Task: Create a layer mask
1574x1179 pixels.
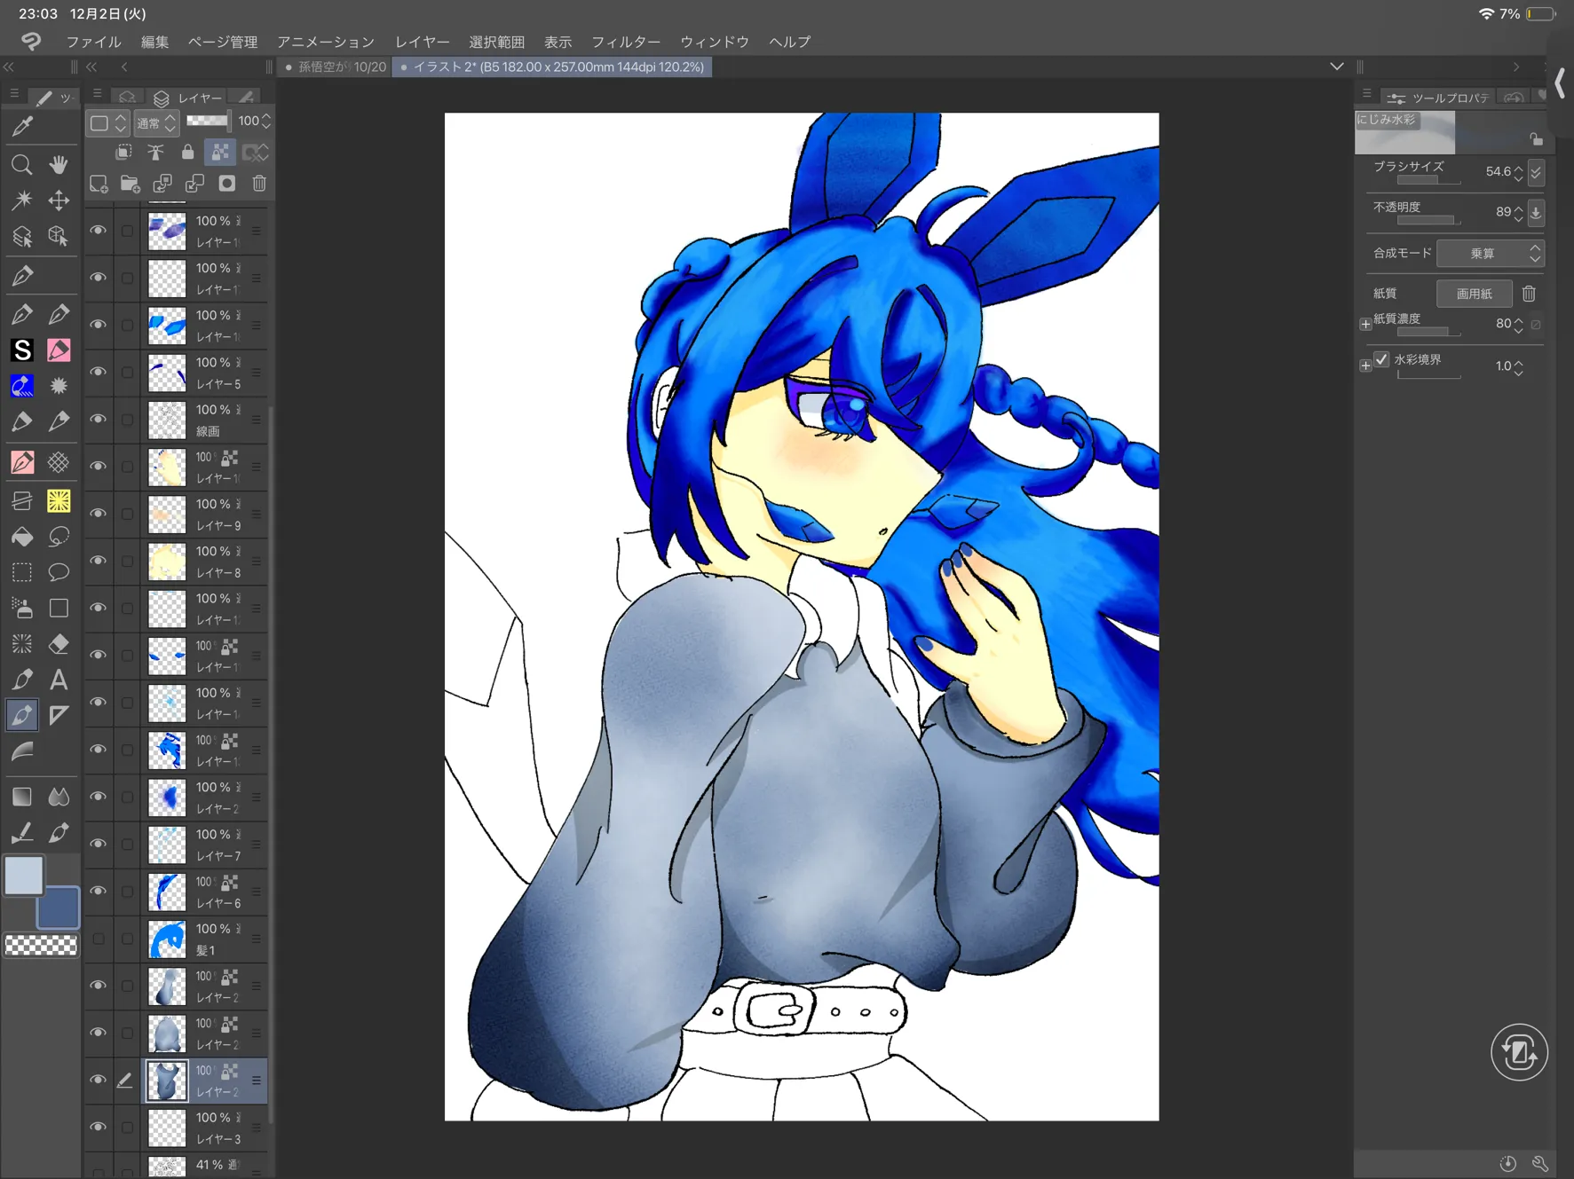Action: point(227,184)
